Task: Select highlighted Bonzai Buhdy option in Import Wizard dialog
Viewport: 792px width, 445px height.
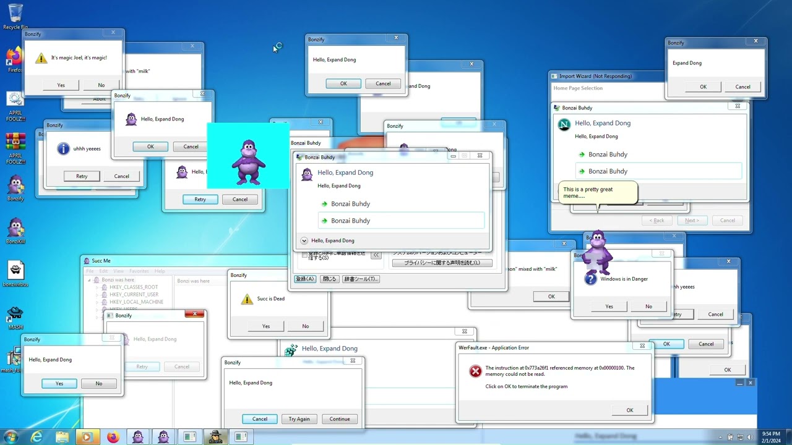Action: click(x=659, y=171)
